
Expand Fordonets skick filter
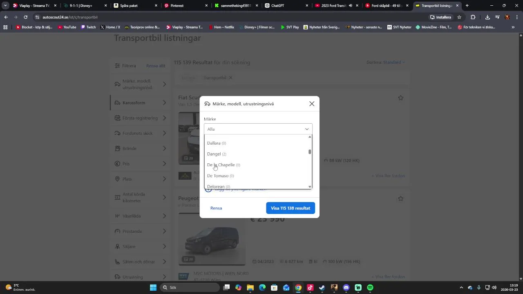(140, 133)
